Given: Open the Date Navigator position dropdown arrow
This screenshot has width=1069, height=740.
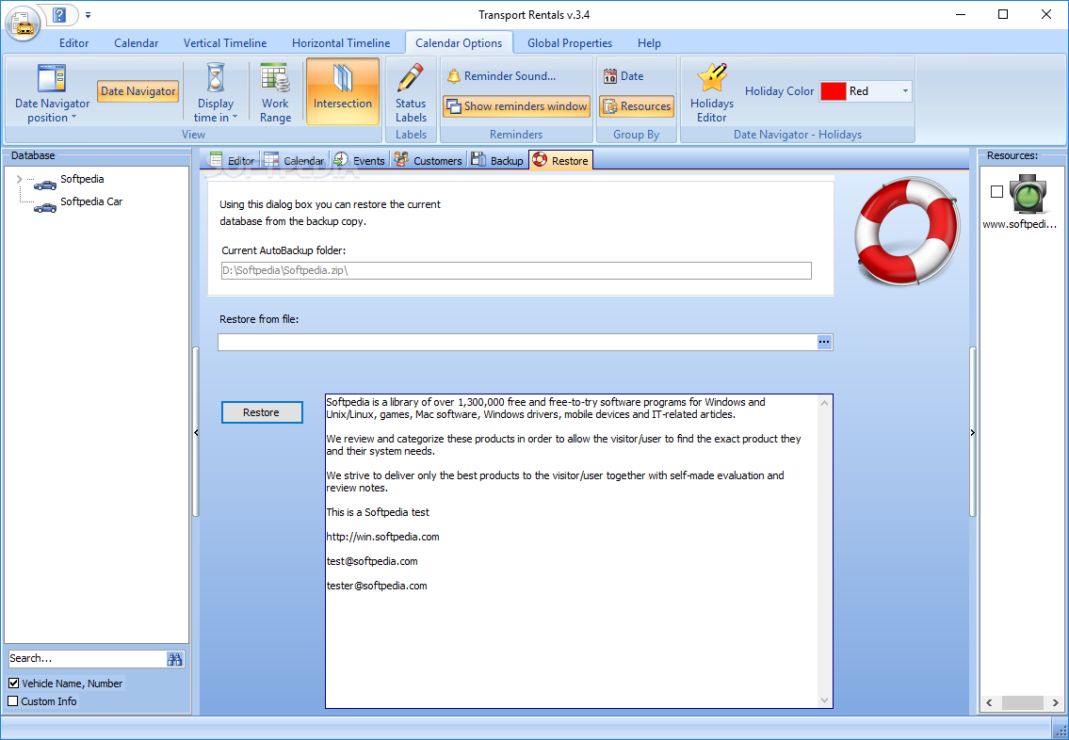Looking at the screenshot, I should [x=73, y=118].
